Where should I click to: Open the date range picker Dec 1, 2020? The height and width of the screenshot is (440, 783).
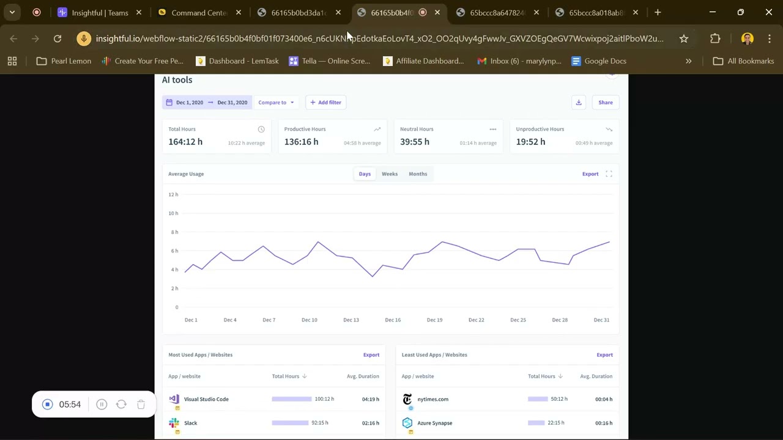point(207,102)
